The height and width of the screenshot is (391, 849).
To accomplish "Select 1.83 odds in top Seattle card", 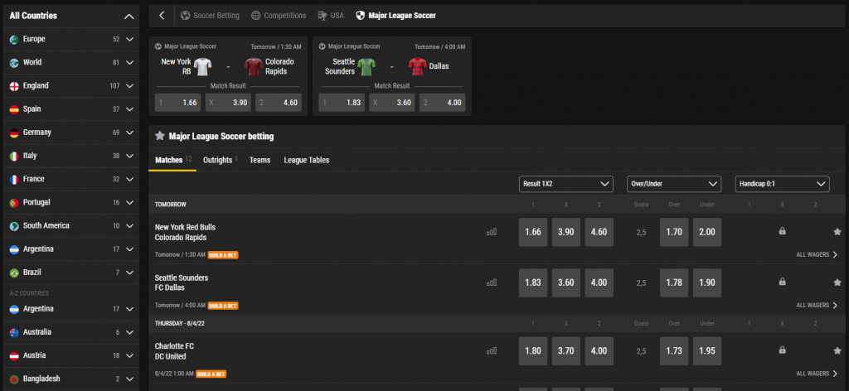I will click(x=342, y=102).
